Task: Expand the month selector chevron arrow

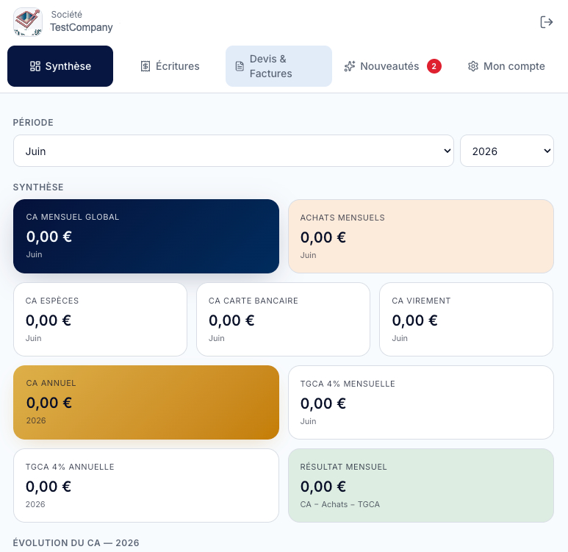Action: [447, 151]
